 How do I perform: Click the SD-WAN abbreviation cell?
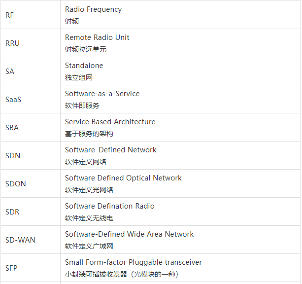[x=20, y=240]
